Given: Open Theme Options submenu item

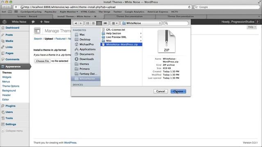Looking at the screenshot, I should pos(11,86).
